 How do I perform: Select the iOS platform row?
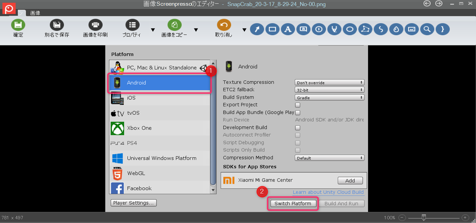coord(159,98)
